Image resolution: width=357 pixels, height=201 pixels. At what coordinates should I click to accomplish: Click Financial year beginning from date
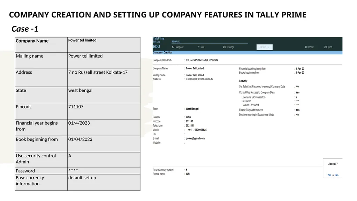pyautogui.click(x=300, y=69)
